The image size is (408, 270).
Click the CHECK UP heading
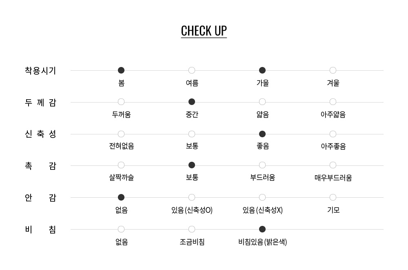pos(204,31)
